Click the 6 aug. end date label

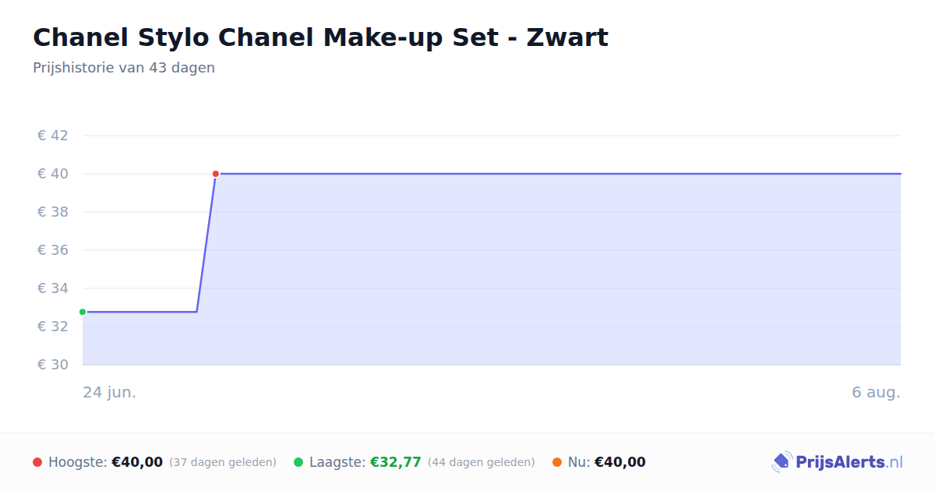point(876,392)
